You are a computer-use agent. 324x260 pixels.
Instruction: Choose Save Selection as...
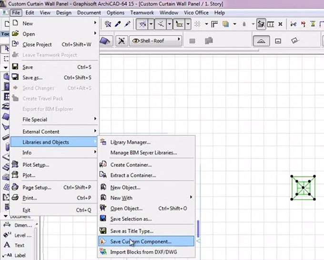point(146,219)
